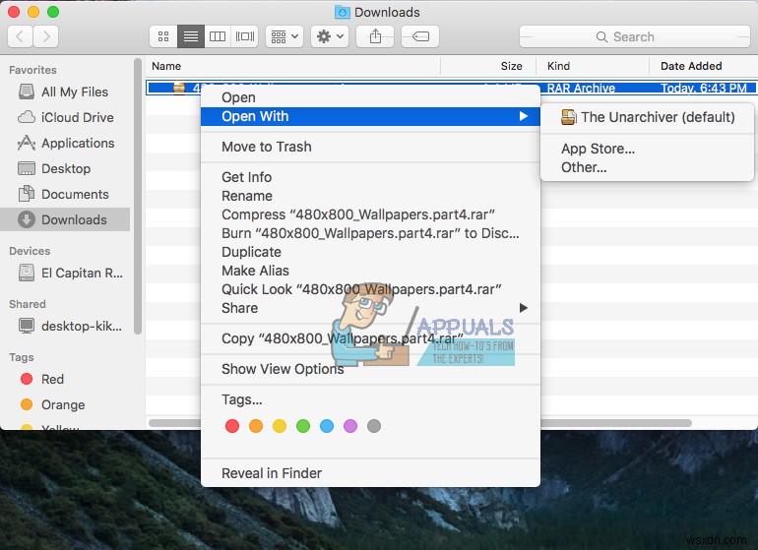Click the sidebar vertical scrollbar
This screenshot has height=550, width=758.
pyautogui.click(x=138, y=196)
